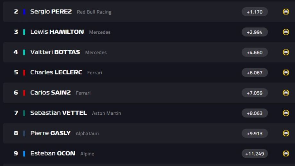Click the medium tyre icon for Pierre Gasly
The height and width of the screenshot is (166, 295).
[286, 133]
